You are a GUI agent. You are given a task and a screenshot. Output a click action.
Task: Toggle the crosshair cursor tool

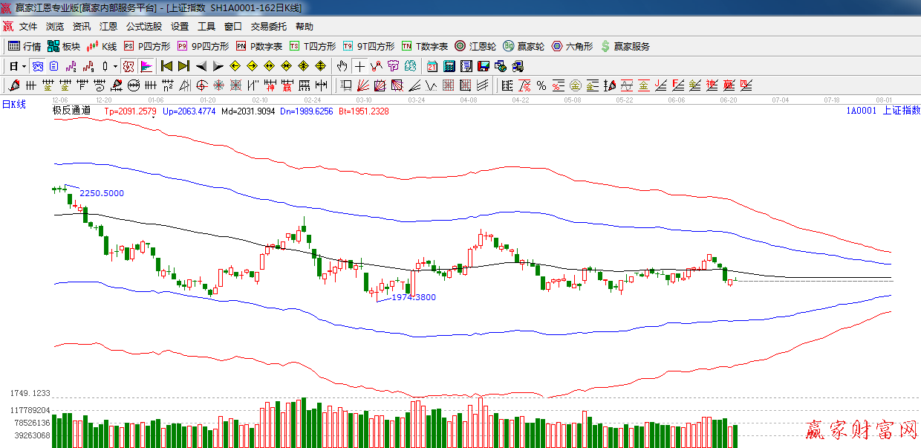(x=359, y=66)
